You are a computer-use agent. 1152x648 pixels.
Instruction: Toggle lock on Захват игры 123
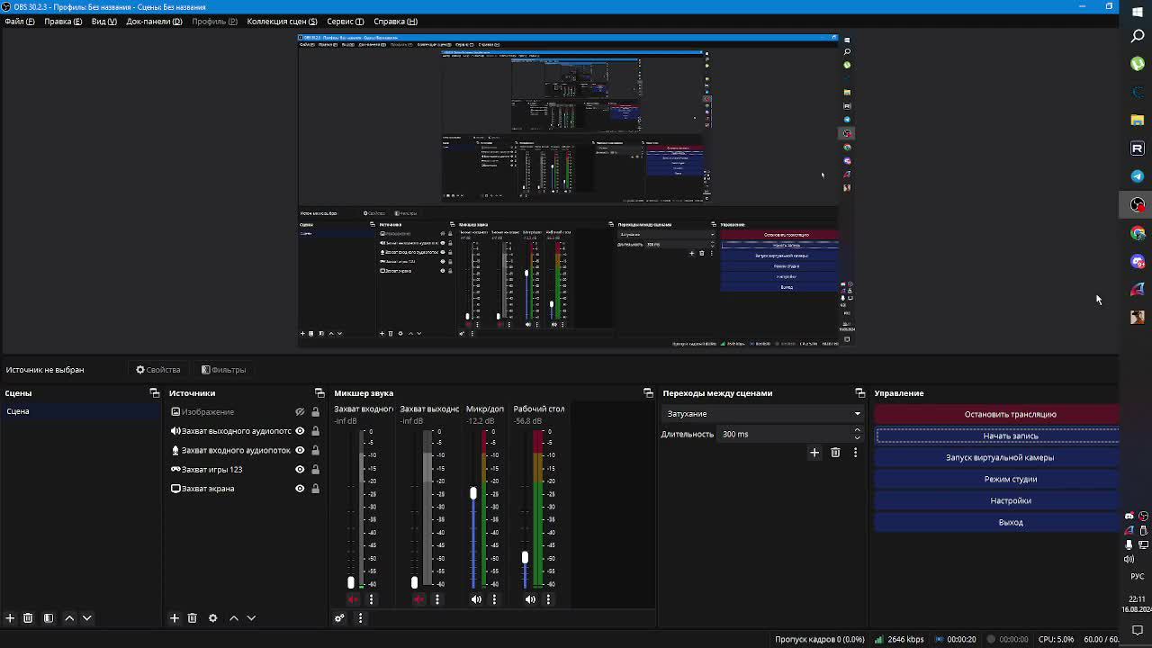click(315, 469)
